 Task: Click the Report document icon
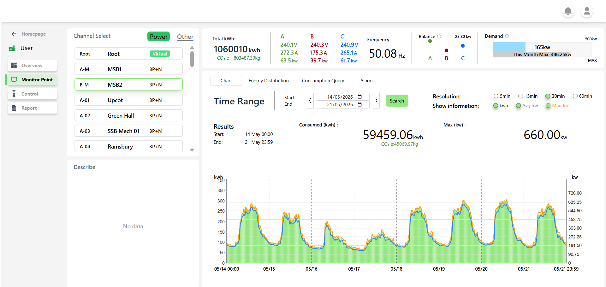click(x=14, y=108)
